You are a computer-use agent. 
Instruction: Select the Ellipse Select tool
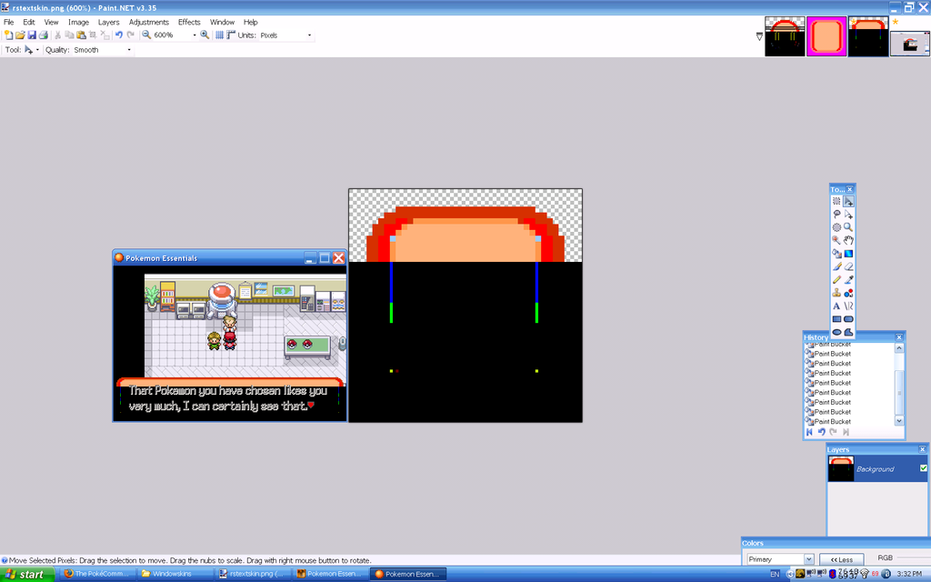[836, 227]
